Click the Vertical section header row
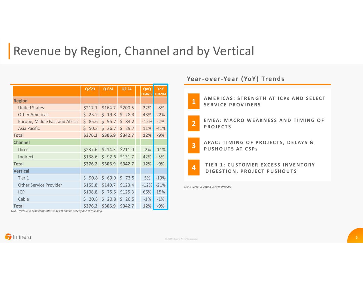 pyautogui.click(x=21, y=171)
